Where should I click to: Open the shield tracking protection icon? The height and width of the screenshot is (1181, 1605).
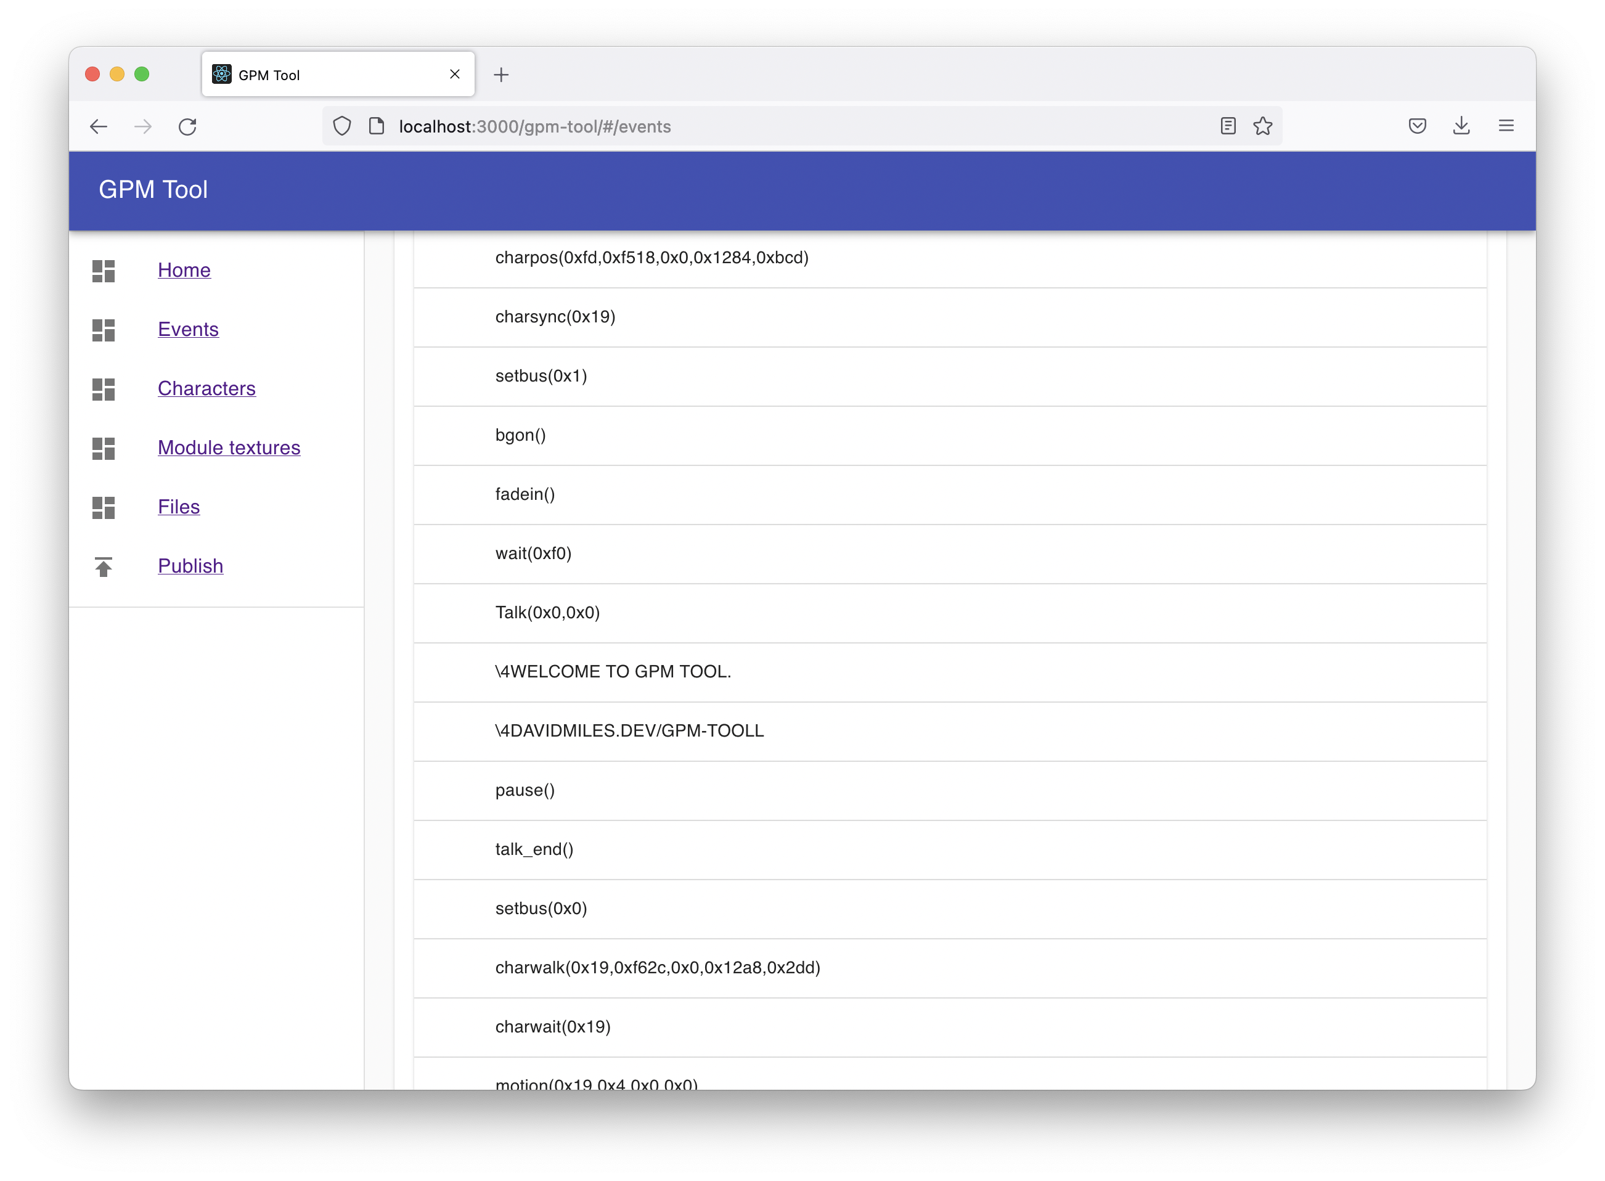(x=343, y=126)
